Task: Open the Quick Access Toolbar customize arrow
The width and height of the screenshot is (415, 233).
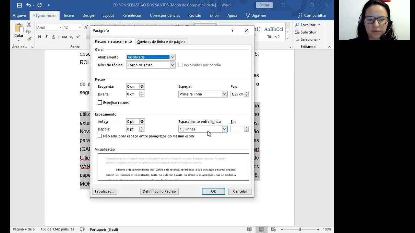Action: [x=49, y=5]
